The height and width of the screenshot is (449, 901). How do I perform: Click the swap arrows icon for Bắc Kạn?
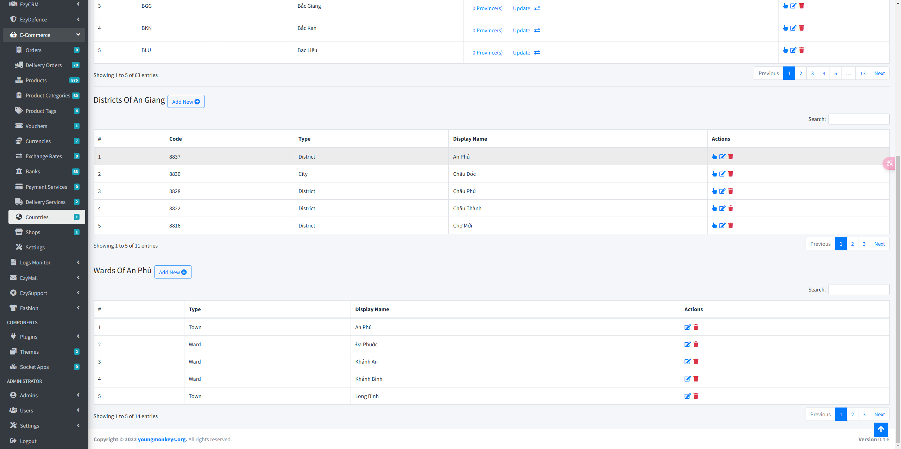click(x=537, y=30)
